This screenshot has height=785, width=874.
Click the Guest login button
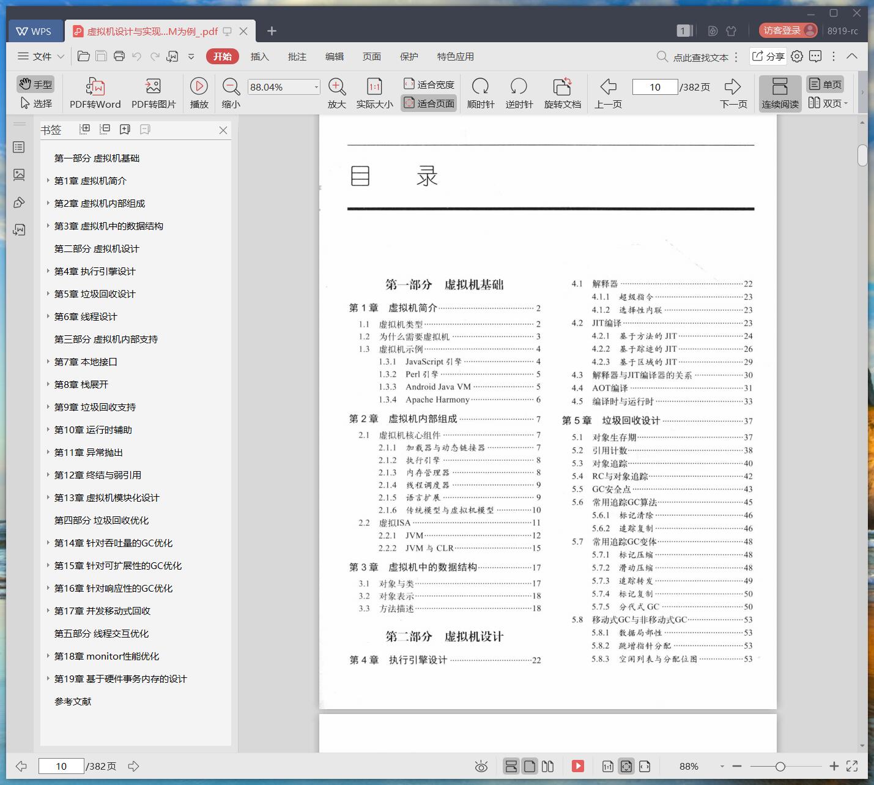[788, 31]
